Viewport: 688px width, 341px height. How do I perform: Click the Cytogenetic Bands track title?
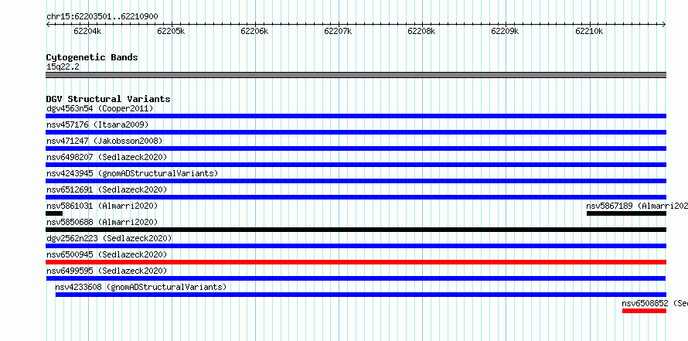[x=92, y=57]
